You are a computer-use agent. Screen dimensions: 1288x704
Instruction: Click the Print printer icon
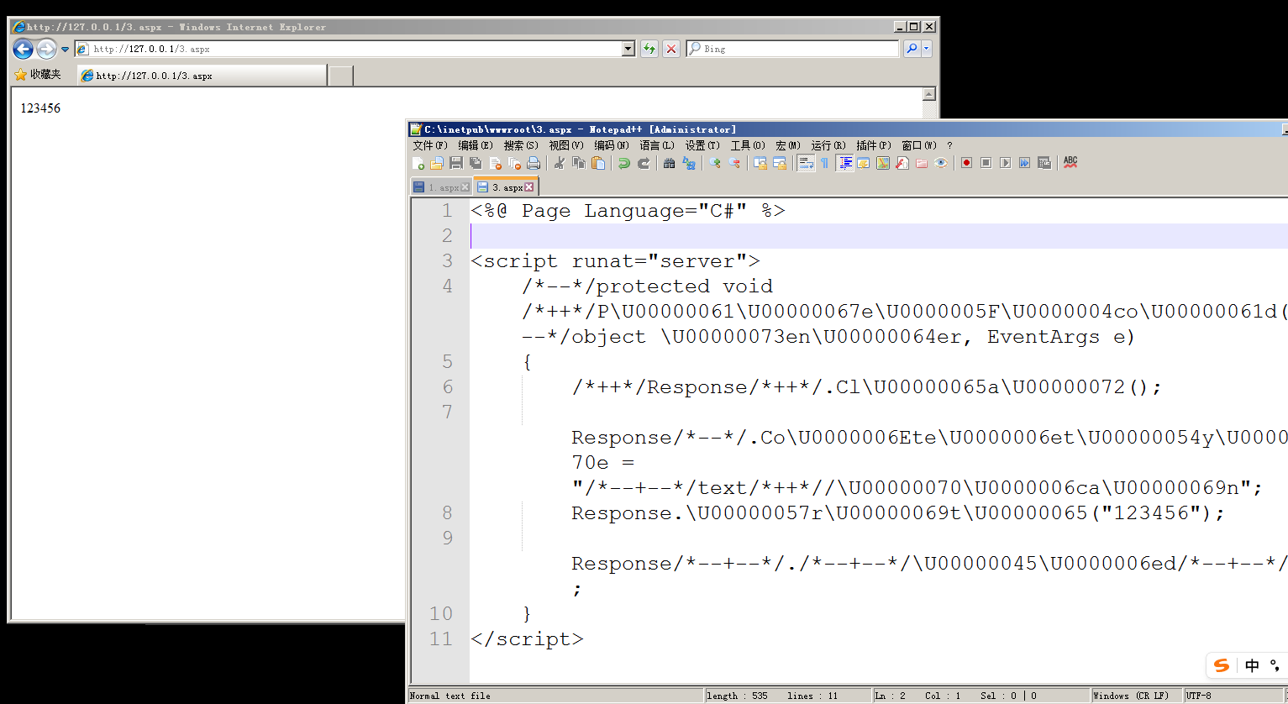tap(534, 163)
